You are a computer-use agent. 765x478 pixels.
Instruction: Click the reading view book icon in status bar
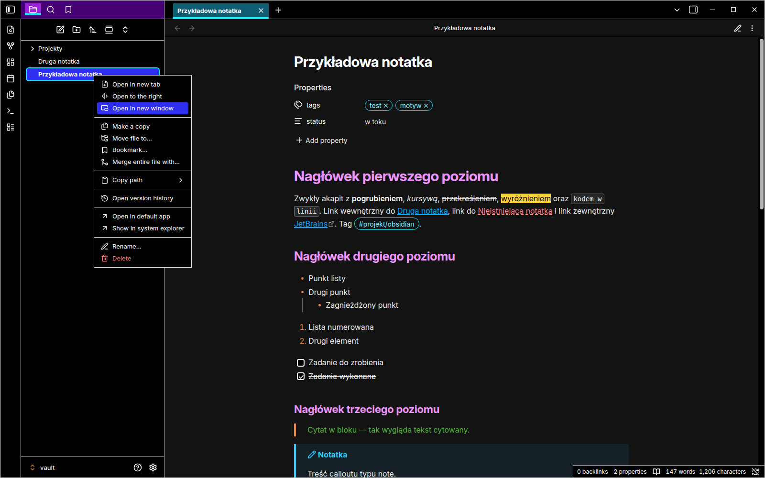click(656, 472)
